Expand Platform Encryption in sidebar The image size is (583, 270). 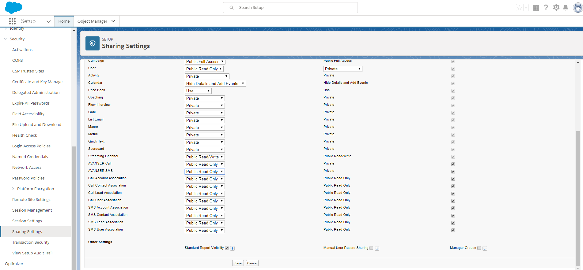13,189
